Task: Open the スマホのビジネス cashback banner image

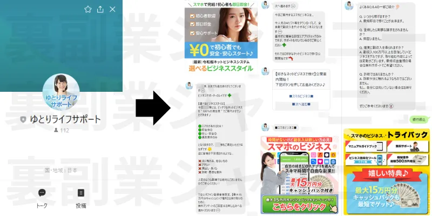Action: pyautogui.click(x=300, y=175)
